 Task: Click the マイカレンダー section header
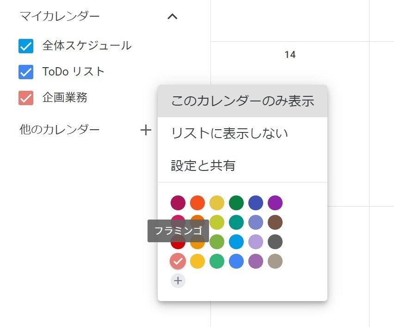[x=60, y=17]
